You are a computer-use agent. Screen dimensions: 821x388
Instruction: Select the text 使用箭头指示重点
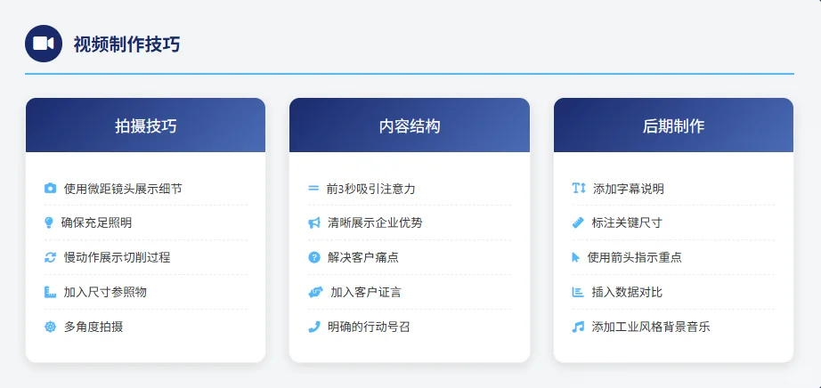point(635,257)
